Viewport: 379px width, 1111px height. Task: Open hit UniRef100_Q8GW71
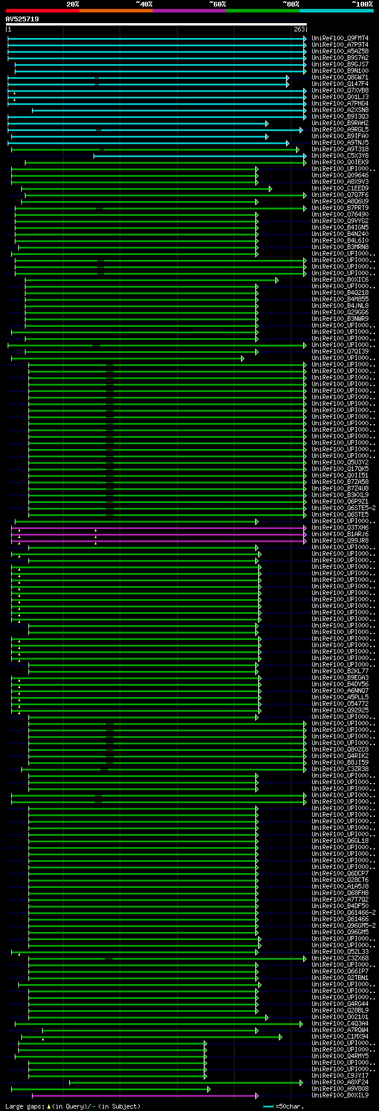pos(340,78)
